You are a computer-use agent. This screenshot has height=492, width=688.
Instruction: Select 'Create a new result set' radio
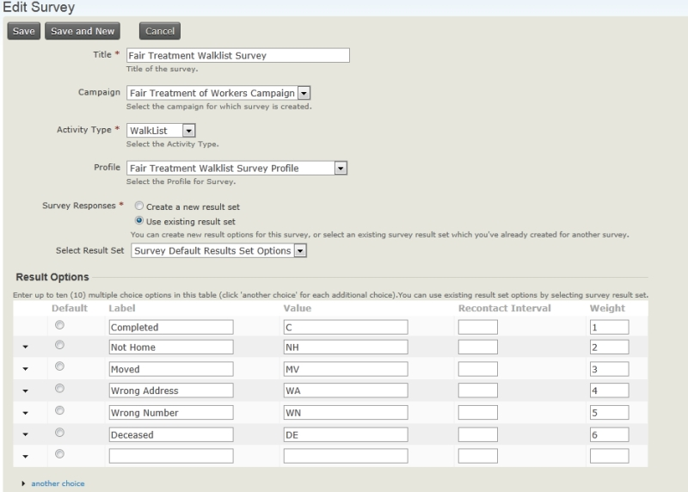pos(138,206)
